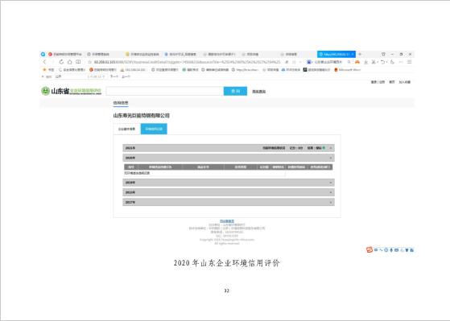The image size is (450, 321).
Task: Click the browser back arrow
Action: tap(44, 62)
